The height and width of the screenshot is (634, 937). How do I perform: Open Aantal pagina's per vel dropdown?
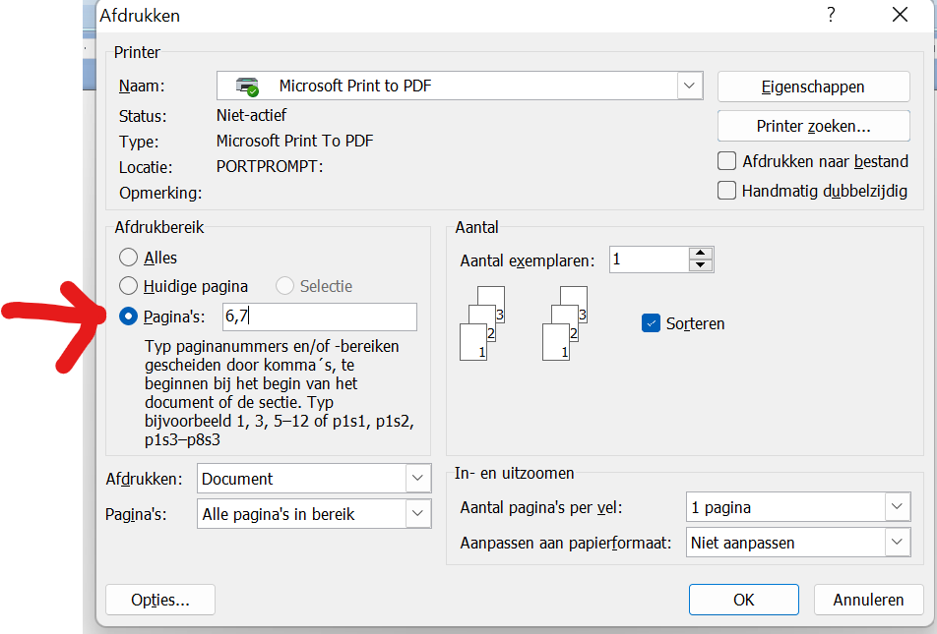[x=897, y=507]
